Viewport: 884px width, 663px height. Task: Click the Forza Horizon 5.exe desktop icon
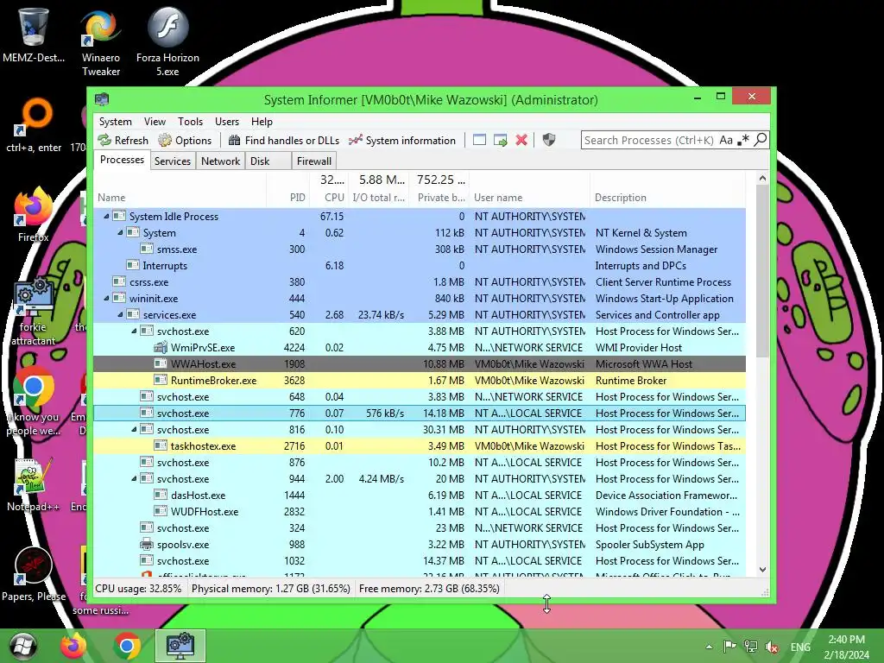pyautogui.click(x=167, y=42)
